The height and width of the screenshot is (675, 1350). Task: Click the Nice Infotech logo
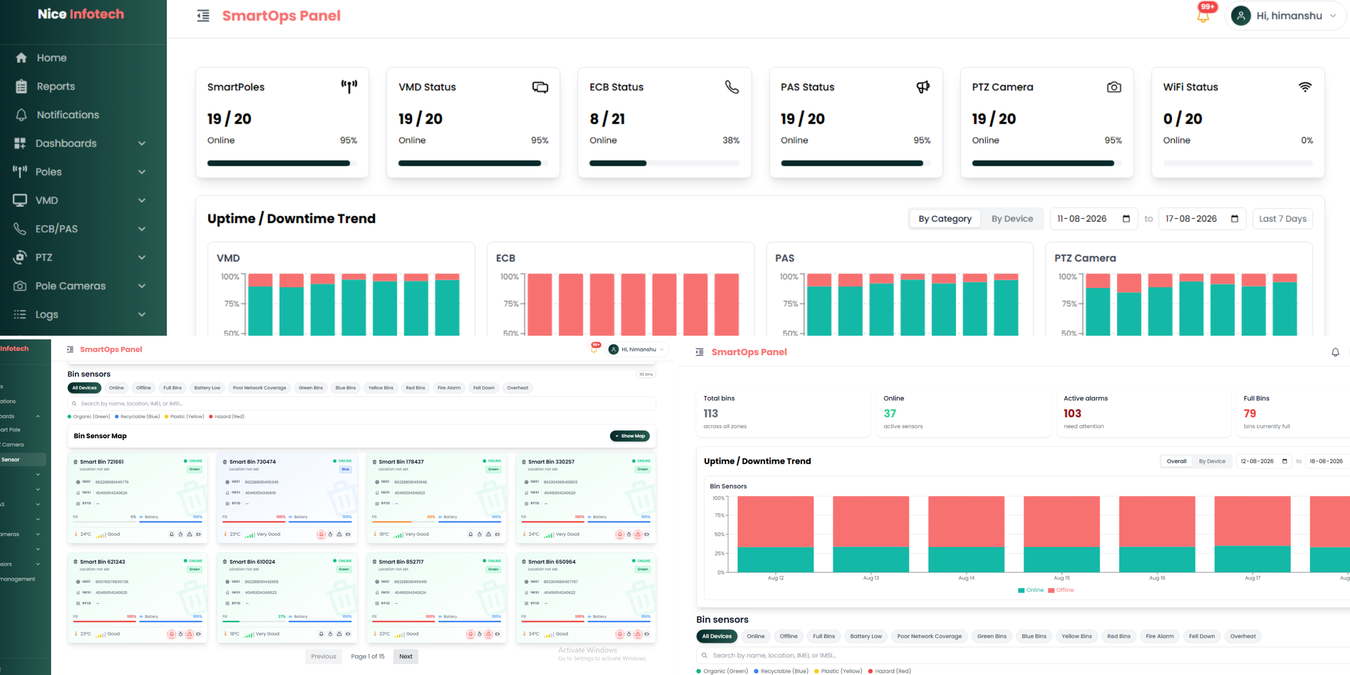tap(81, 14)
